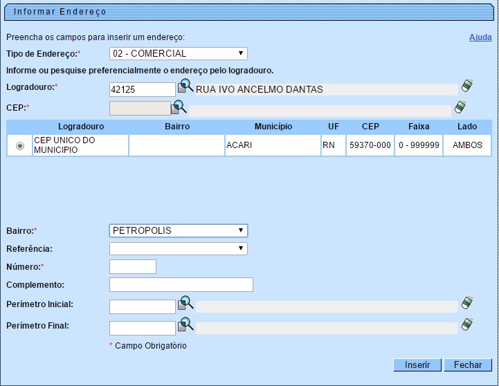Open the Referência dropdown
This screenshot has width=499, height=386.
tap(178, 248)
